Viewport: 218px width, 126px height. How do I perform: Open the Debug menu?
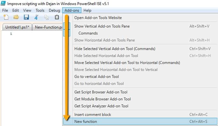tap(54, 10)
